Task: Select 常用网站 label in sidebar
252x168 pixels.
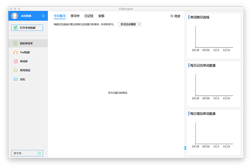Action: (25, 70)
